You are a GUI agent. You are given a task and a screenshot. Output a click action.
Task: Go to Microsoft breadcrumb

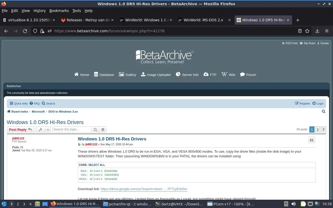tap(38, 112)
